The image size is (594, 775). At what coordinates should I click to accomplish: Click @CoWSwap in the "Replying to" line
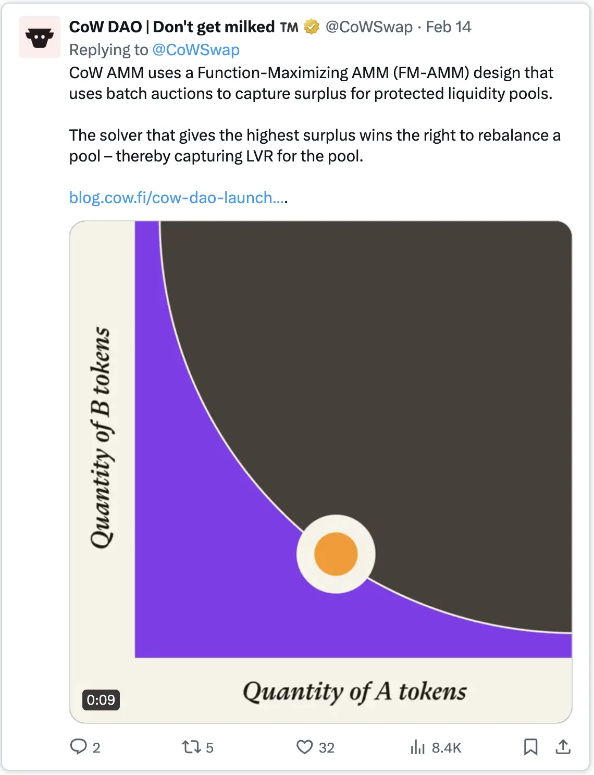(196, 49)
